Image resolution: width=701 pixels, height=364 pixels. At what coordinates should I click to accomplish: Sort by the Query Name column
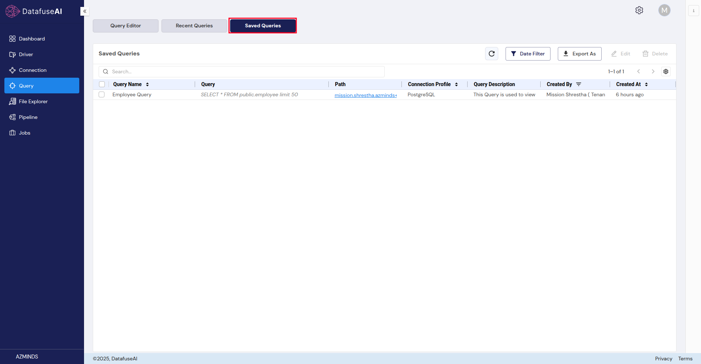[147, 84]
